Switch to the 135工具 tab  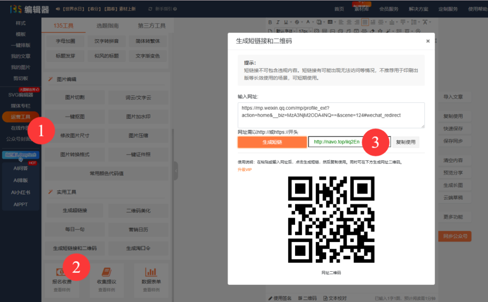[64, 25]
